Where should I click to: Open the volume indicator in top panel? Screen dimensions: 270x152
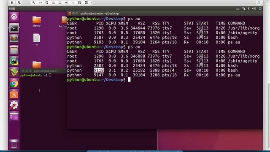(254, 8)
